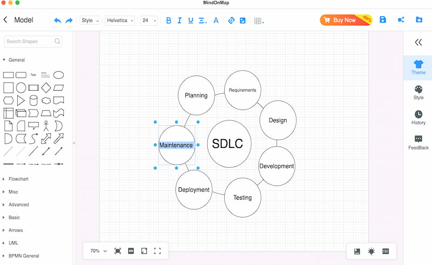Collapse the General shapes section
Viewport: 432px width, 265px height.
click(4, 60)
